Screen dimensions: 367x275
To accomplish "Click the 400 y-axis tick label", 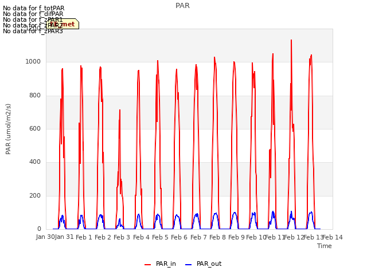I will [35, 162].
